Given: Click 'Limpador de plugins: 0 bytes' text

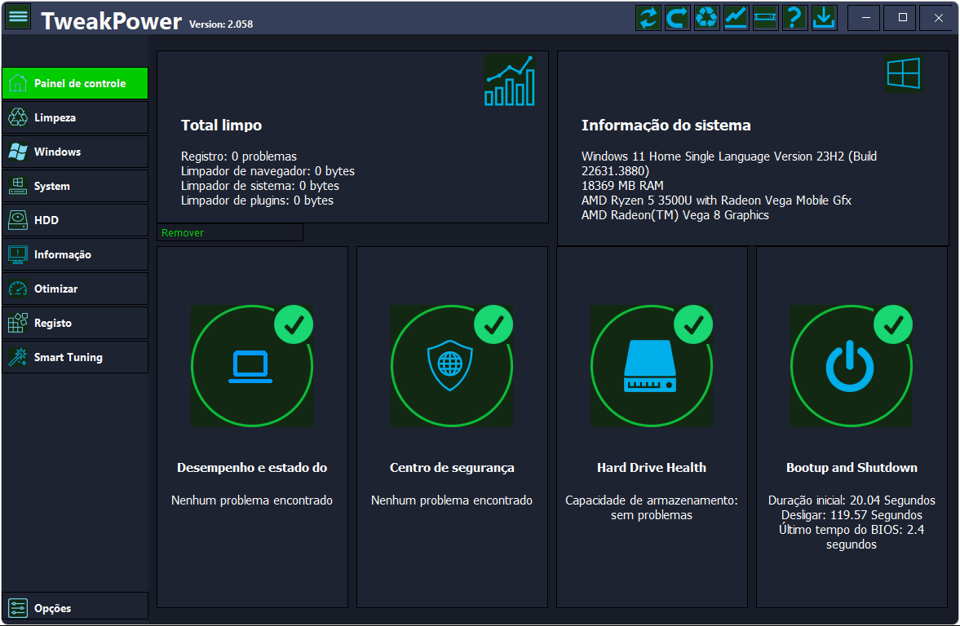Looking at the screenshot, I should pyautogui.click(x=257, y=201).
